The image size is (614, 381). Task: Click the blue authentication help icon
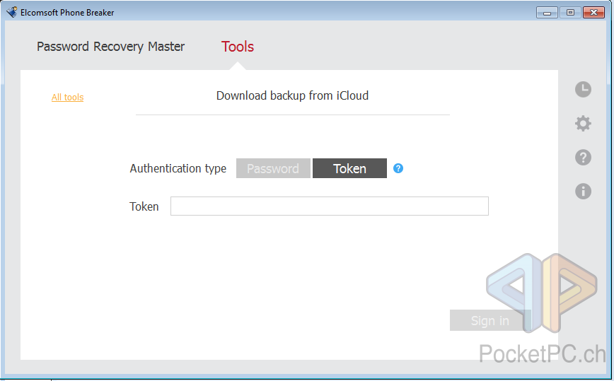pos(398,168)
